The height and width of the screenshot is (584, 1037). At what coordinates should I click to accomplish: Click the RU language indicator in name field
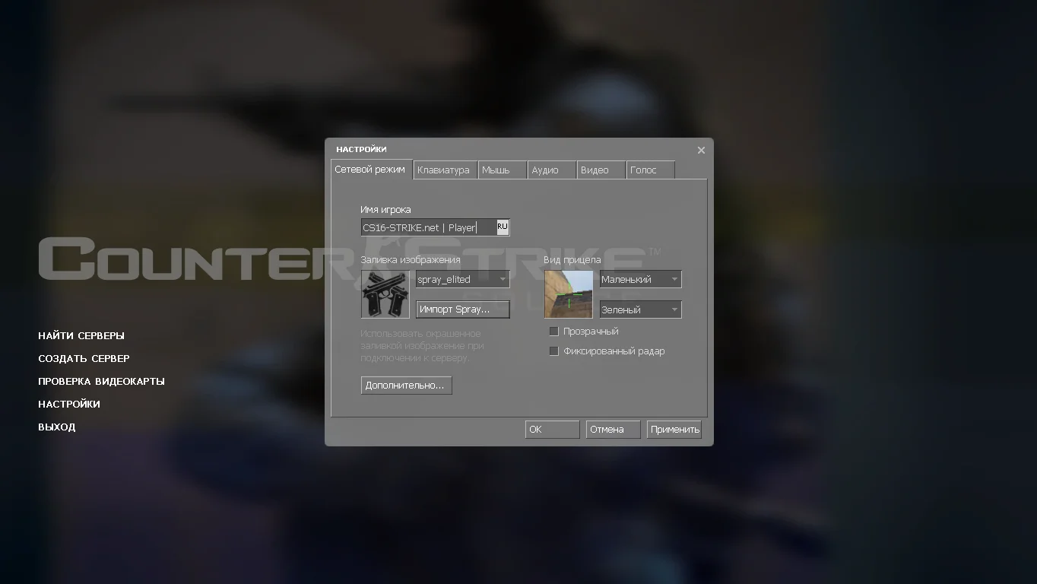503,227
